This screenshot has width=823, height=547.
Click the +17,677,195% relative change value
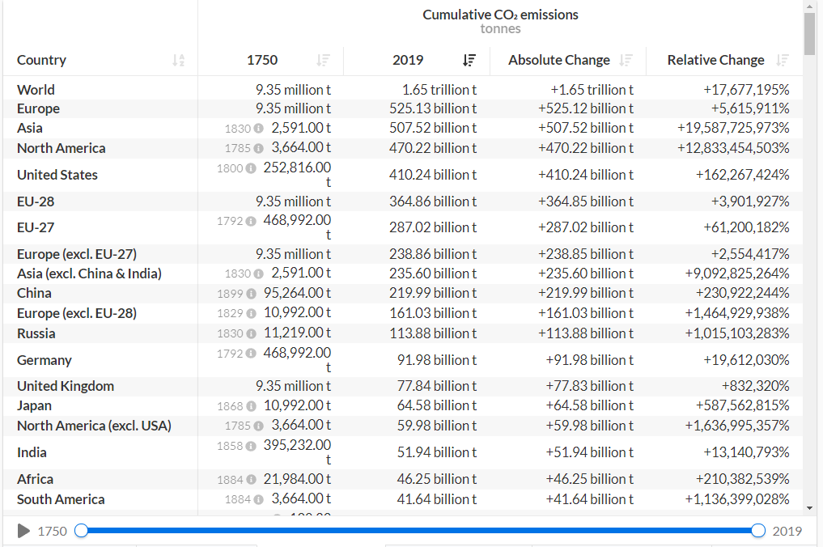(x=746, y=90)
